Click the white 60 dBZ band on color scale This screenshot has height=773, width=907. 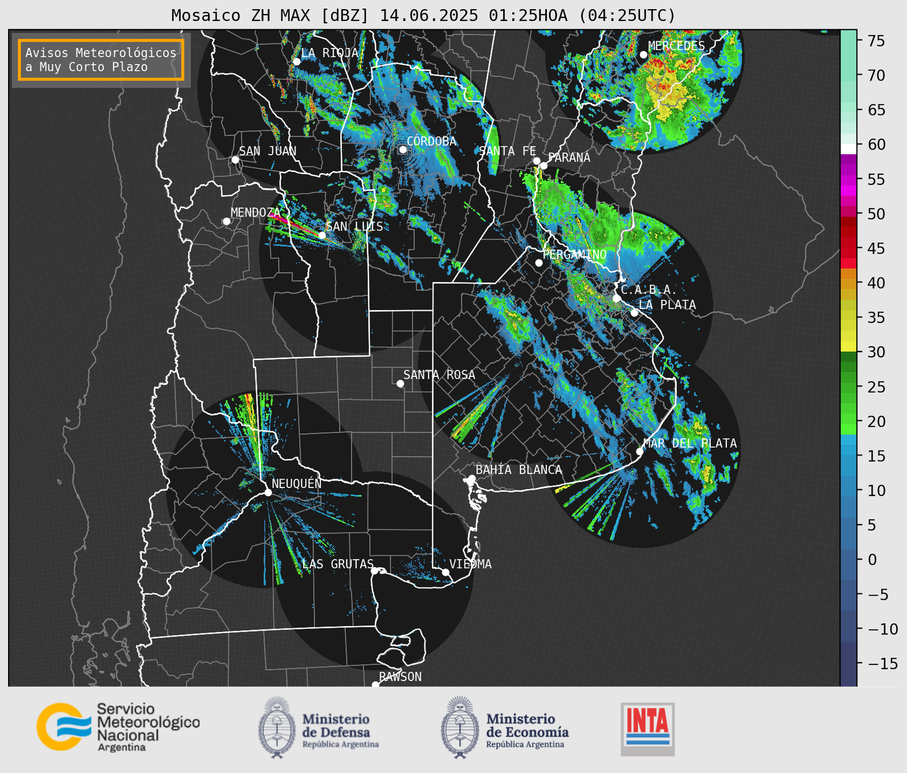click(848, 148)
